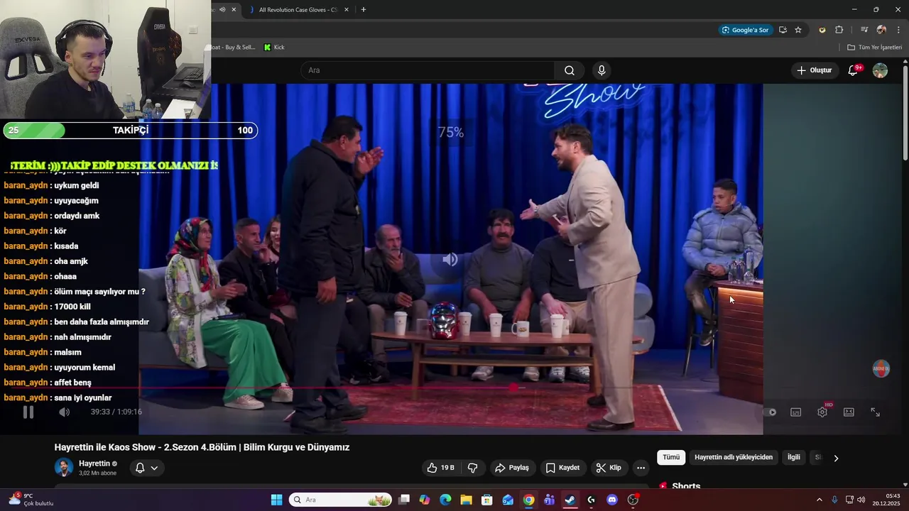
Task: Open the Windows Start button
Action: tap(276, 500)
